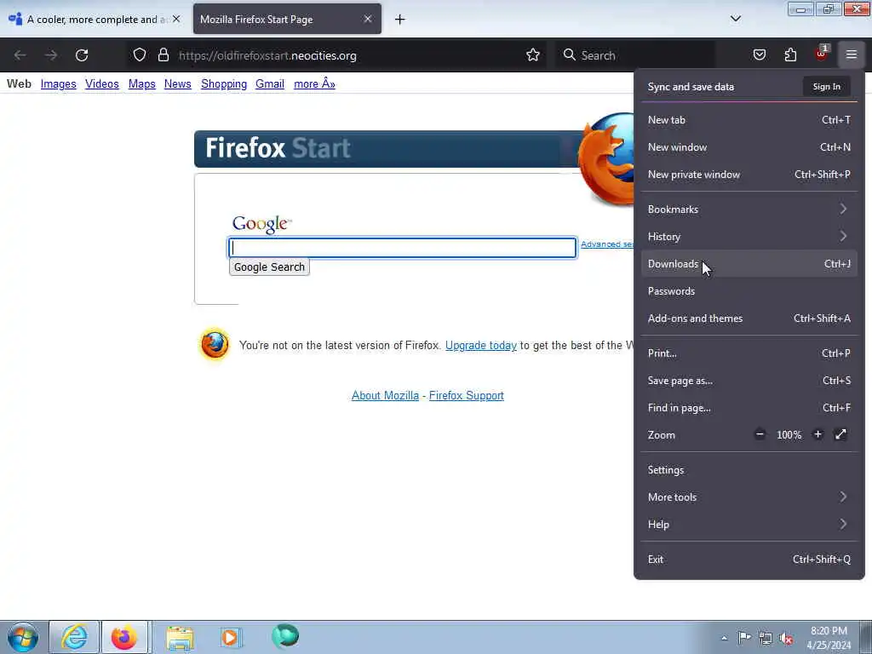This screenshot has width=872, height=654.
Task: Click the Sign In button
Action: pyautogui.click(x=826, y=86)
